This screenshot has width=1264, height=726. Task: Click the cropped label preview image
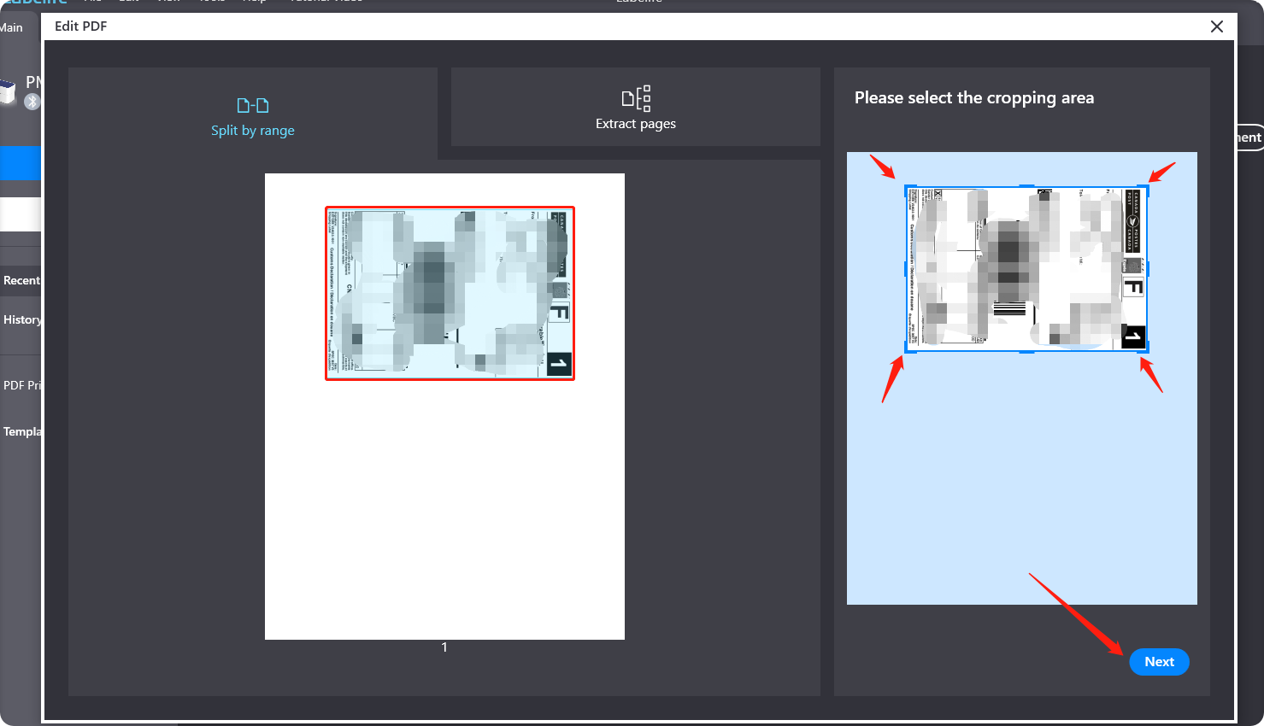(x=1026, y=268)
